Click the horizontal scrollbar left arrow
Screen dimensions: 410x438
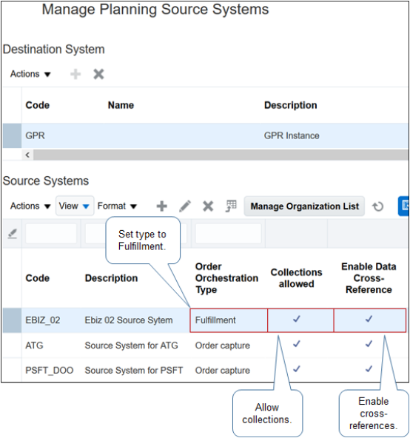point(27,155)
